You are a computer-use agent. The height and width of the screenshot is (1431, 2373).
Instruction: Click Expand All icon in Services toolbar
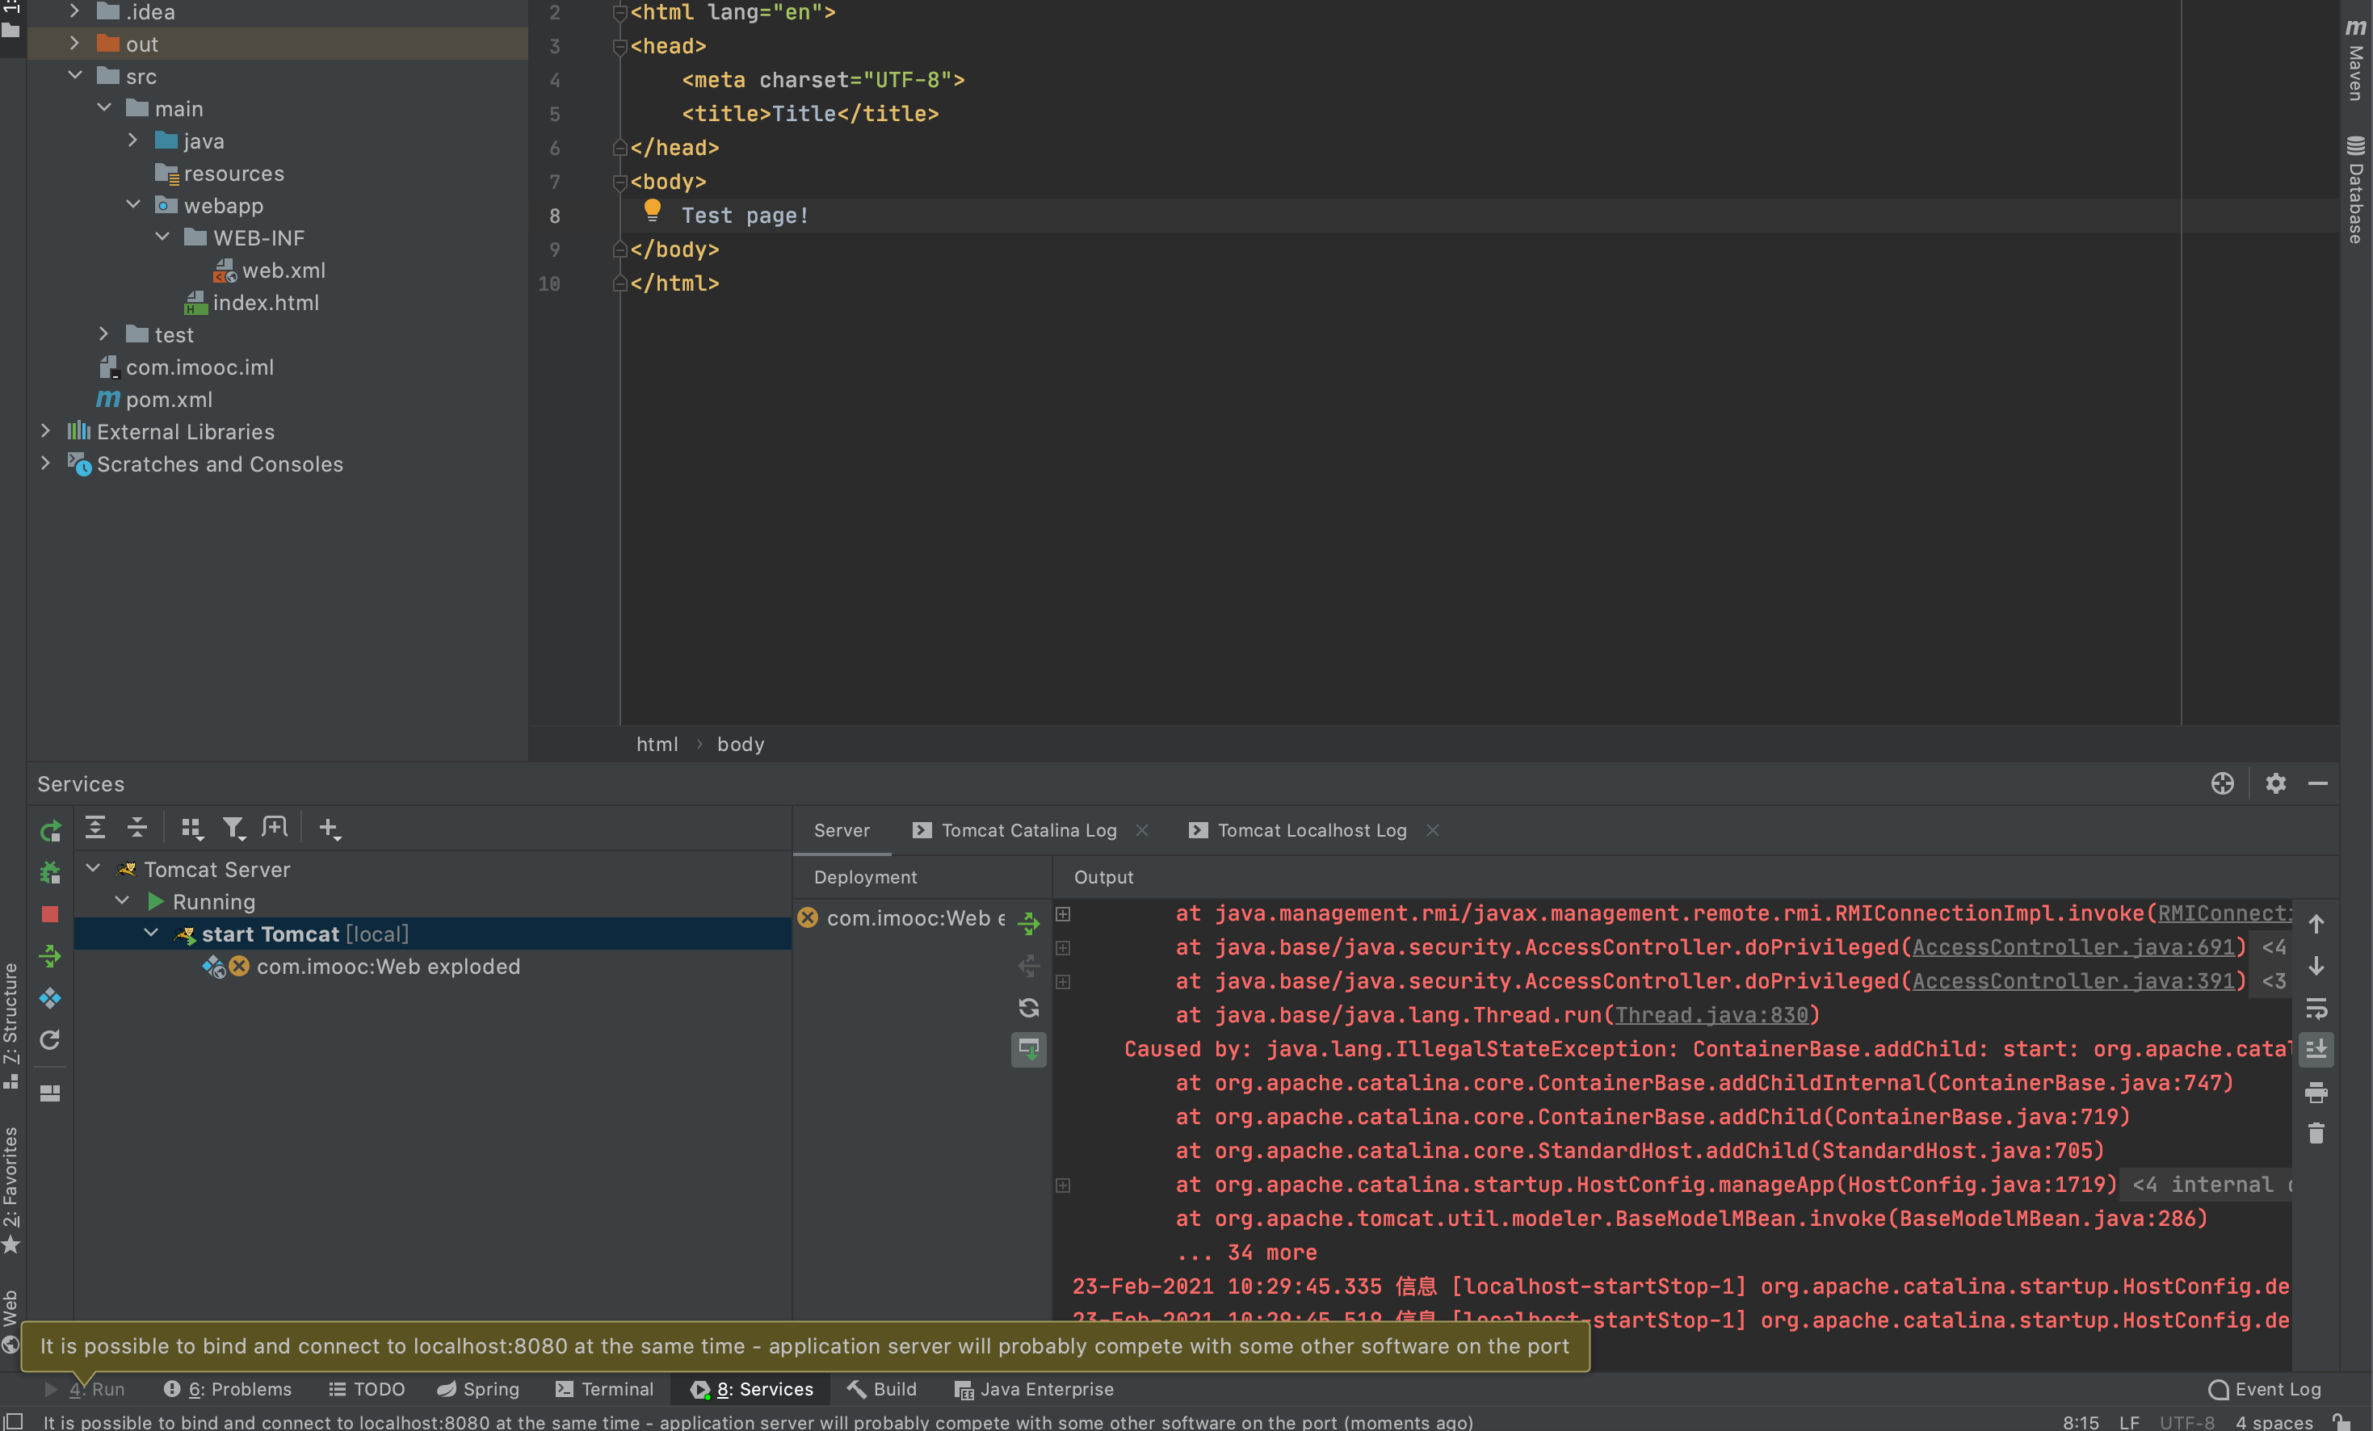[x=95, y=827]
